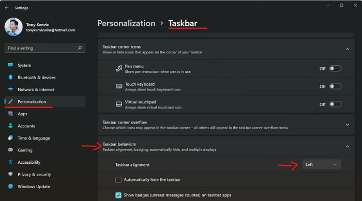This screenshot has width=362, height=201.
Task: Click the Accounts person icon
Action: (x=10, y=126)
